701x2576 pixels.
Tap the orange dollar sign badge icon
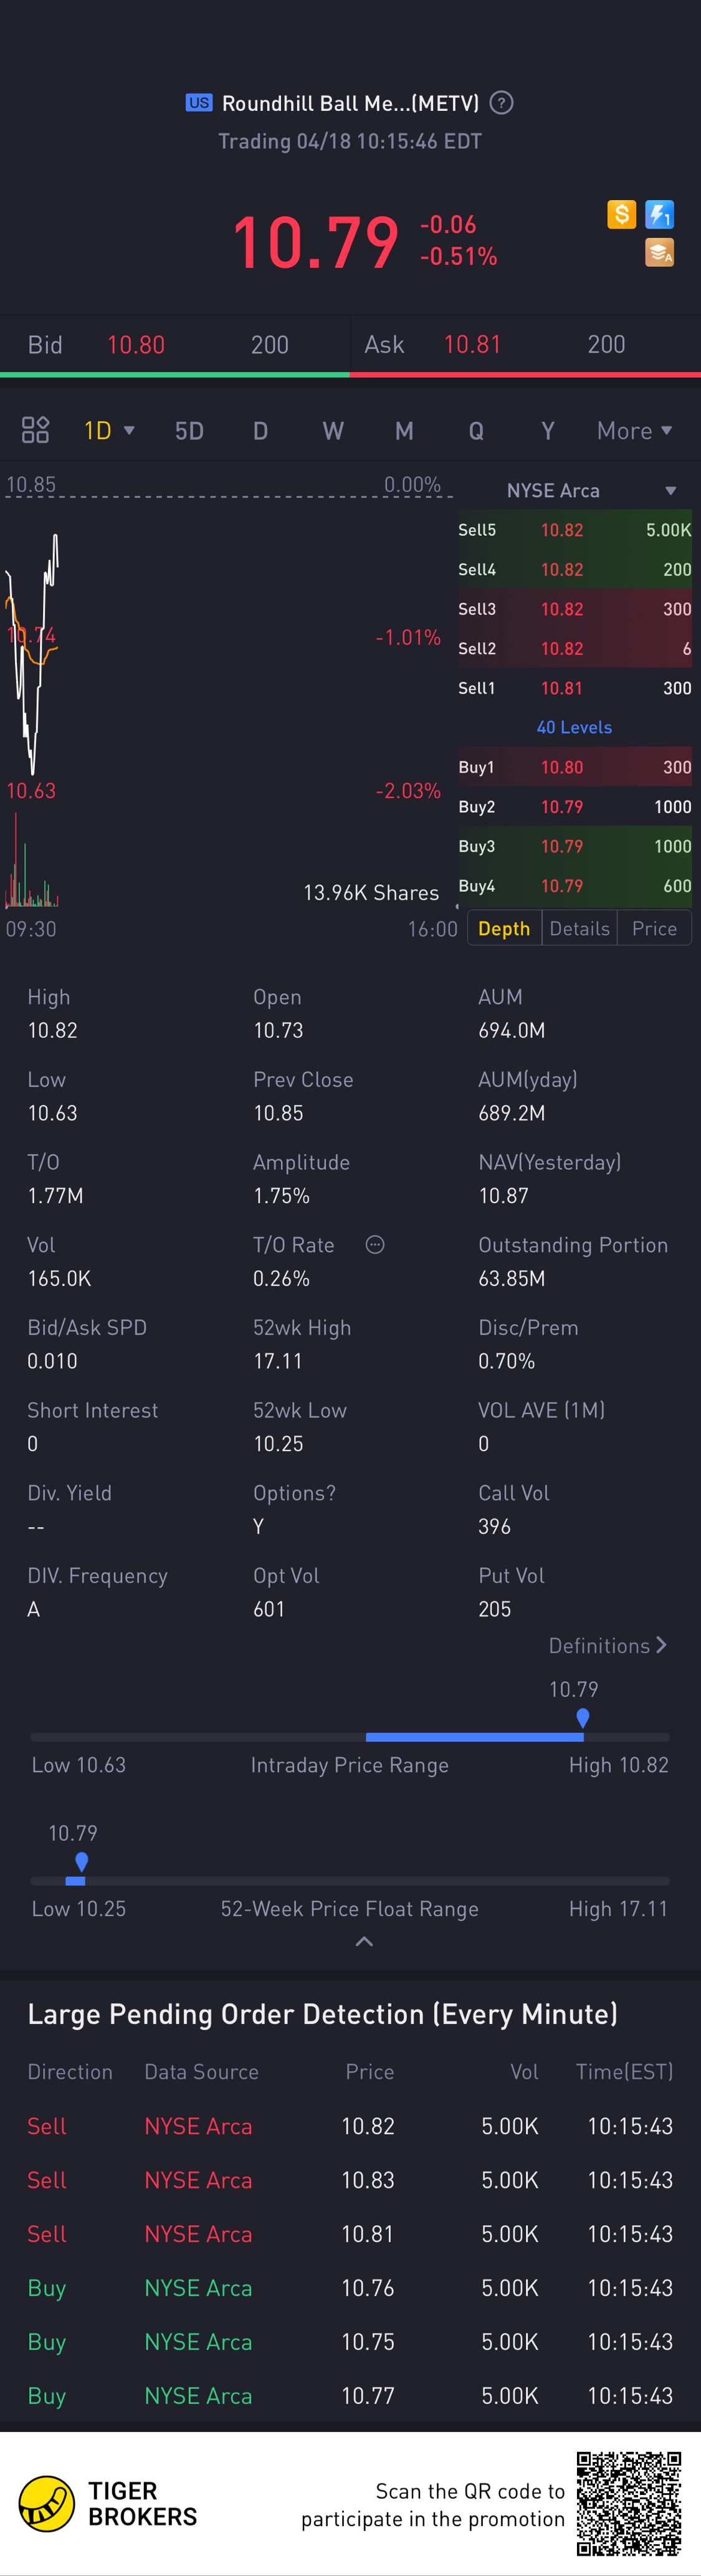(621, 215)
